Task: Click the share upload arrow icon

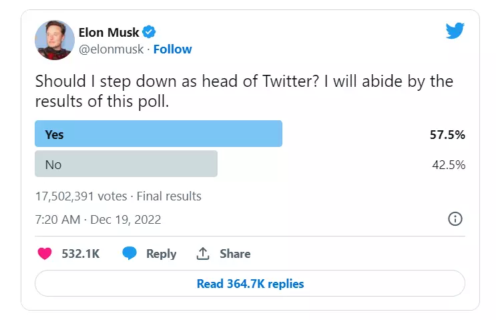Action: [x=203, y=254]
